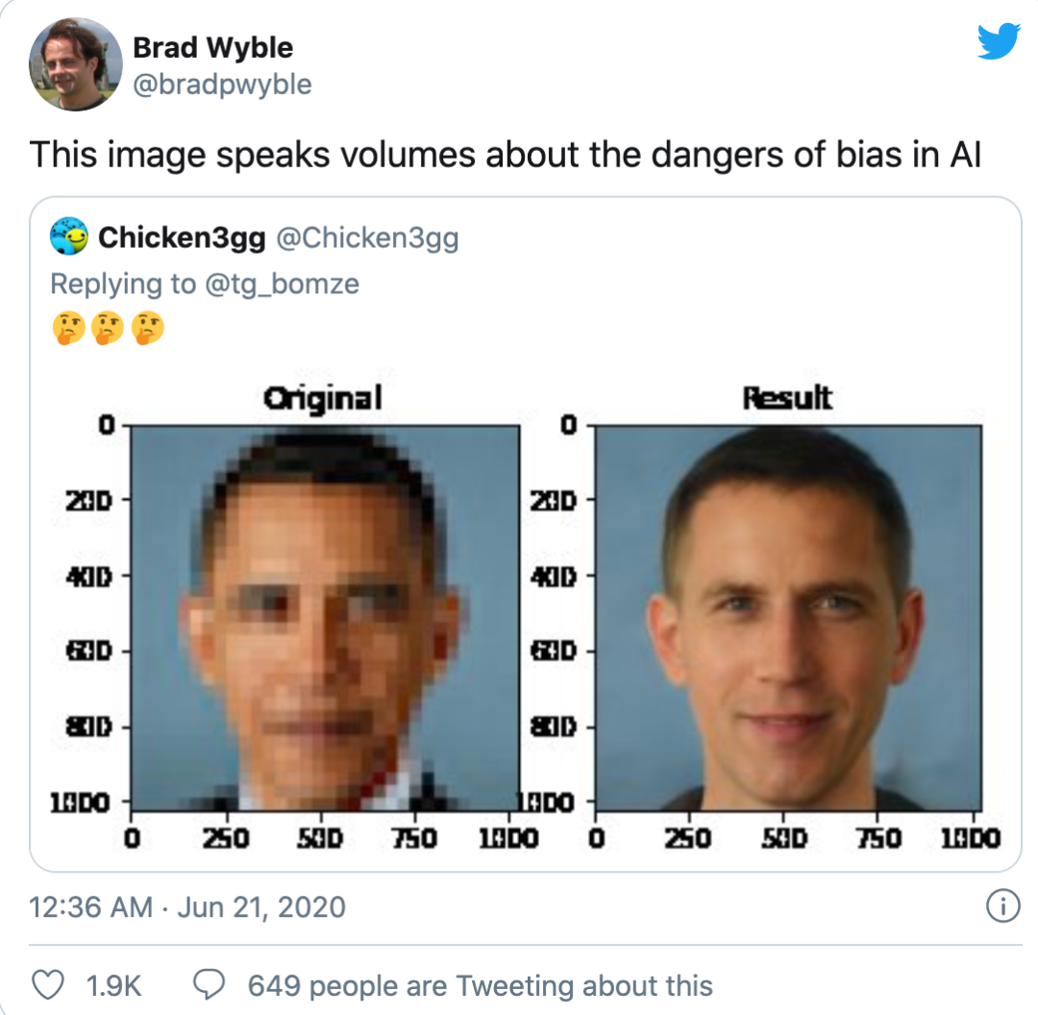Open the 12:36 AM Jun 21, 2020 timestamp
Screen dimensions: 1038x1015
[x=187, y=907]
